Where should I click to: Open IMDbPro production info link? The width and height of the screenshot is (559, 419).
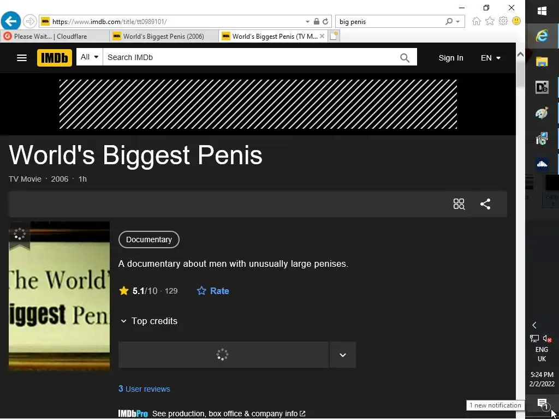coord(212,414)
